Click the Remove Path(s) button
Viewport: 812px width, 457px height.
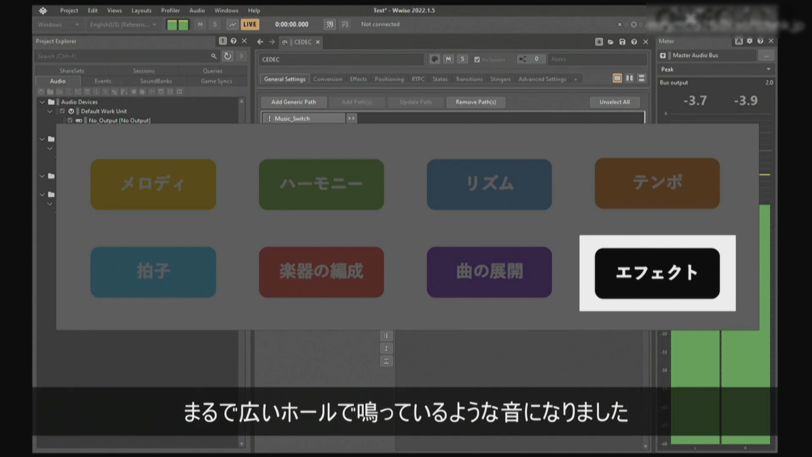click(x=476, y=102)
